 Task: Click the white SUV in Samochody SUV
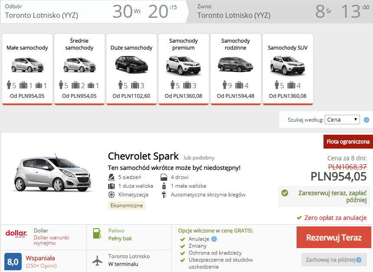[x=287, y=65]
